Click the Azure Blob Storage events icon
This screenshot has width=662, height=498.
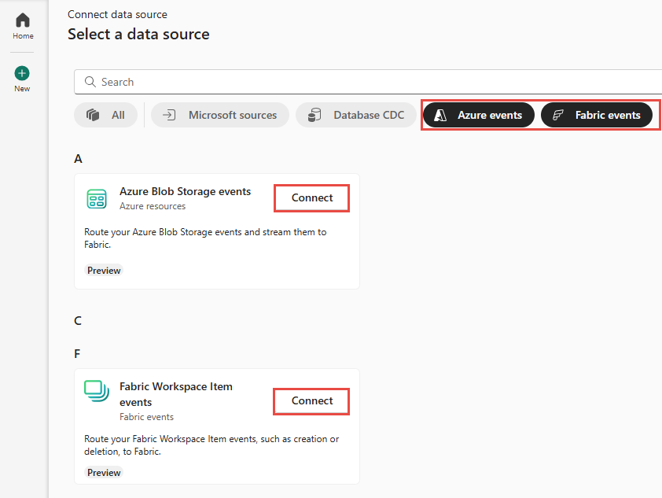pos(96,199)
